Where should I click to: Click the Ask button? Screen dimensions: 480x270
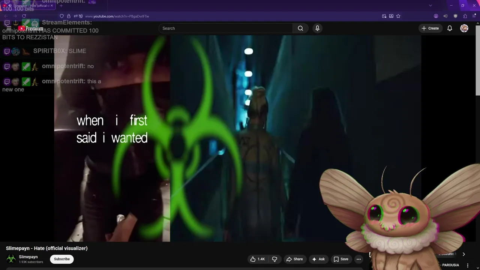point(318,259)
